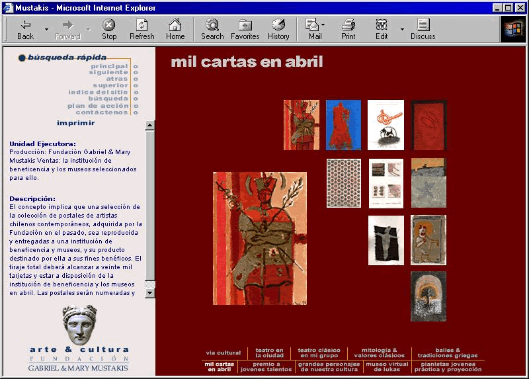Select the black cross figure postcard thumbnail
Screen dimensions: 529x379
point(386,240)
